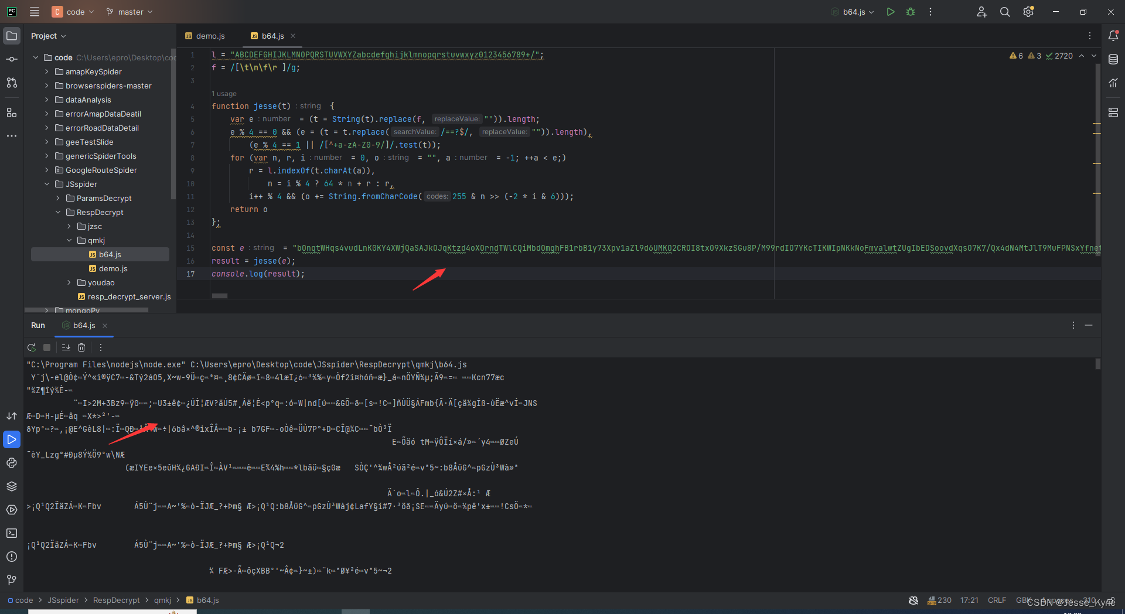Open line:column 17:21 indicator

969,600
